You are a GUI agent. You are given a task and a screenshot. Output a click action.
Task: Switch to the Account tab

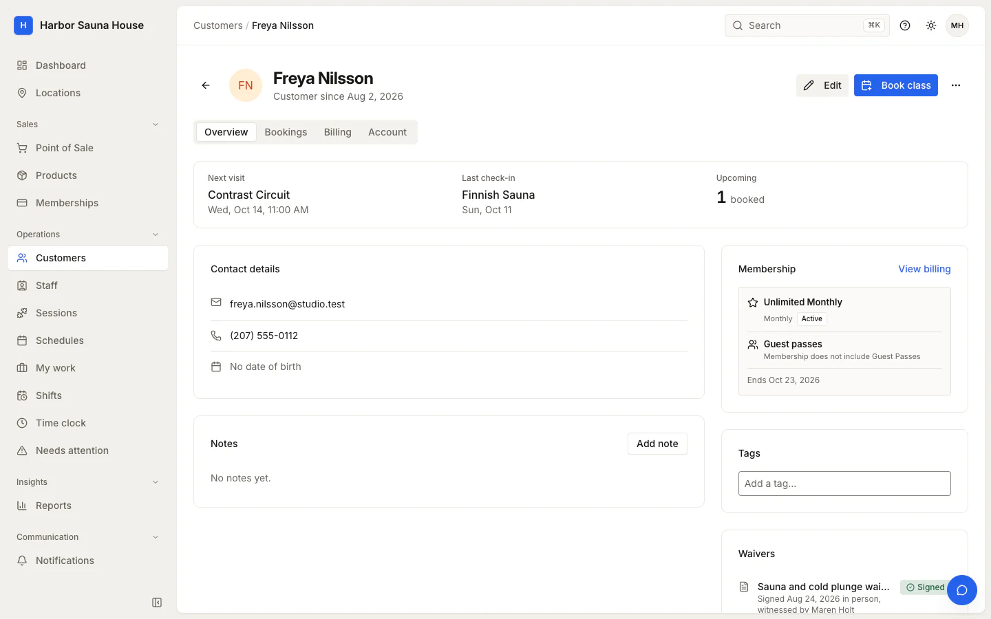(x=387, y=132)
